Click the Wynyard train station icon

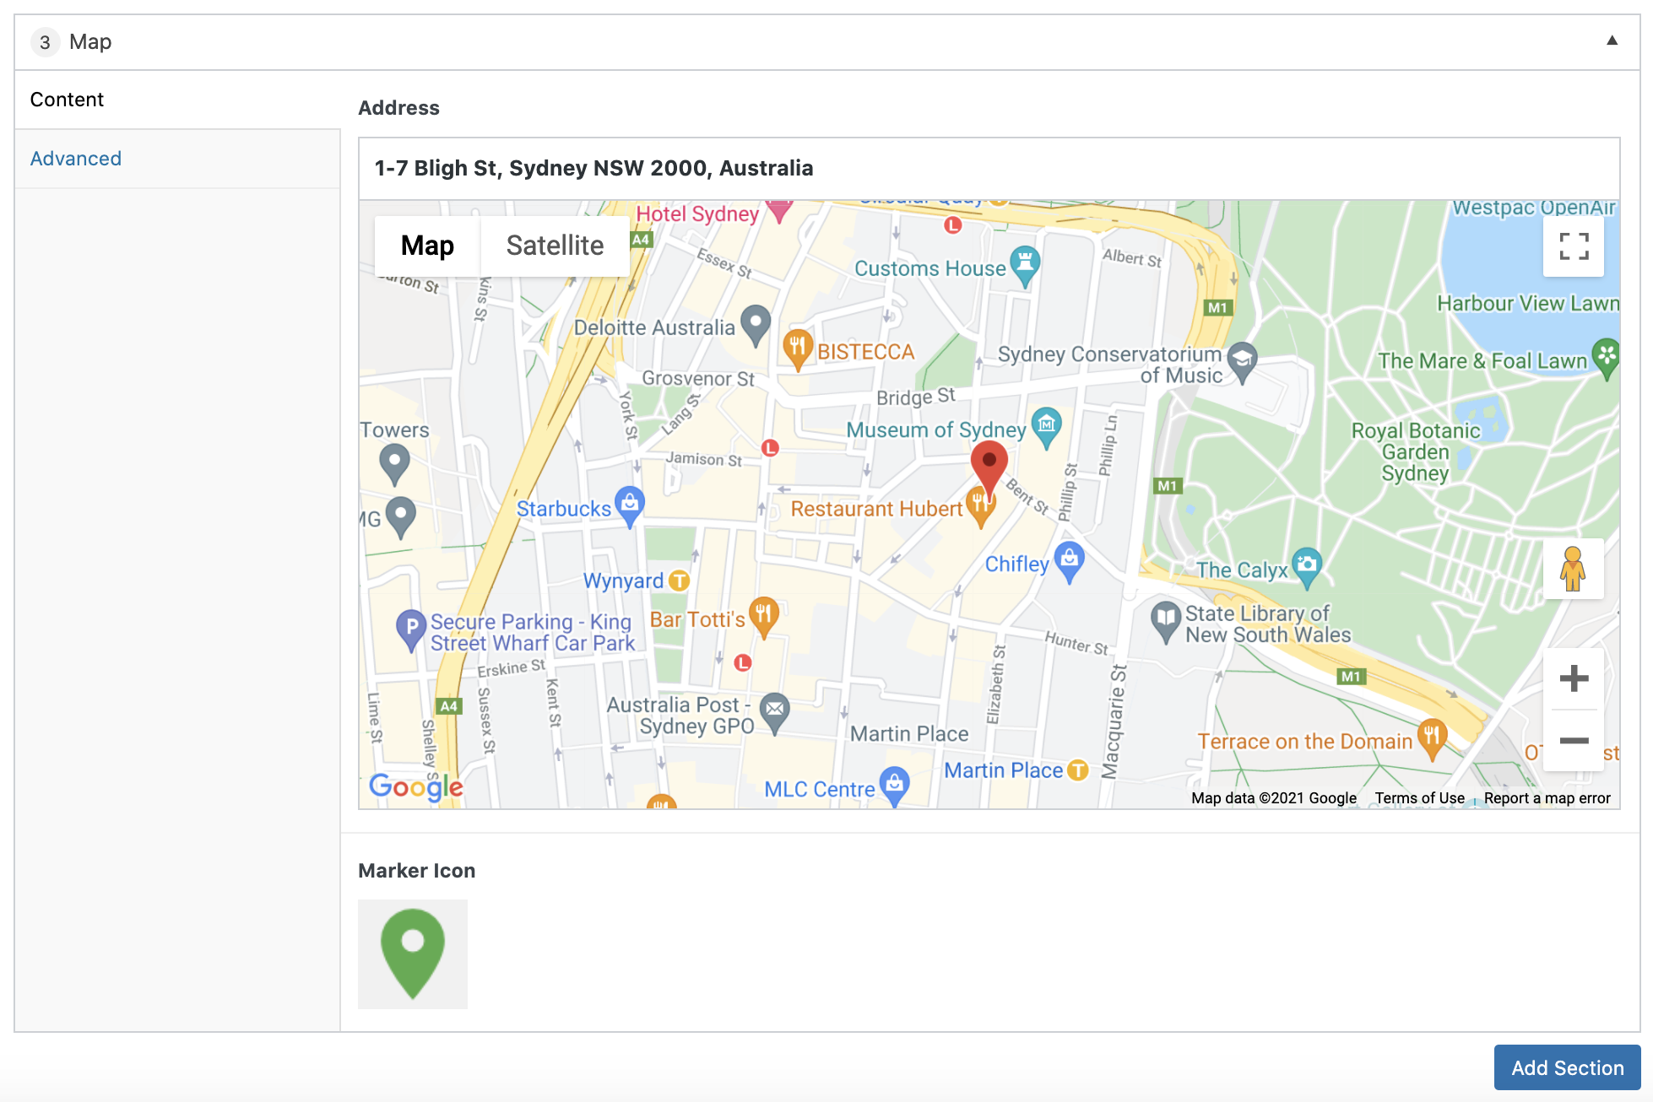point(680,581)
